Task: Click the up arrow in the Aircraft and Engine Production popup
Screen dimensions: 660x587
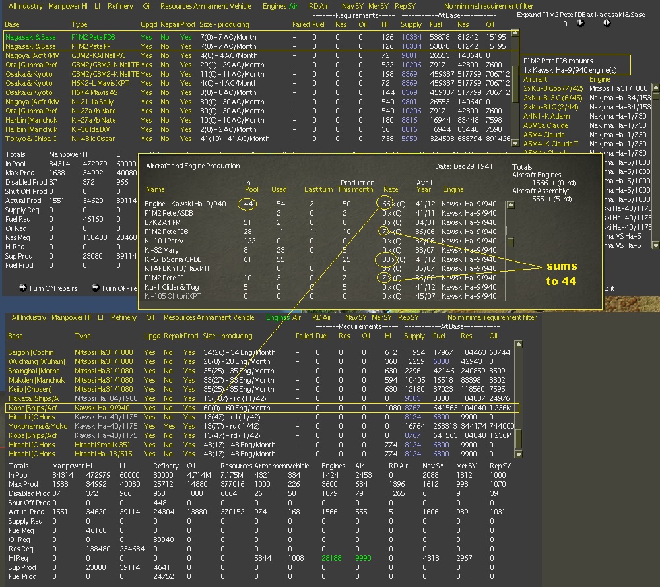Action: click(511, 205)
